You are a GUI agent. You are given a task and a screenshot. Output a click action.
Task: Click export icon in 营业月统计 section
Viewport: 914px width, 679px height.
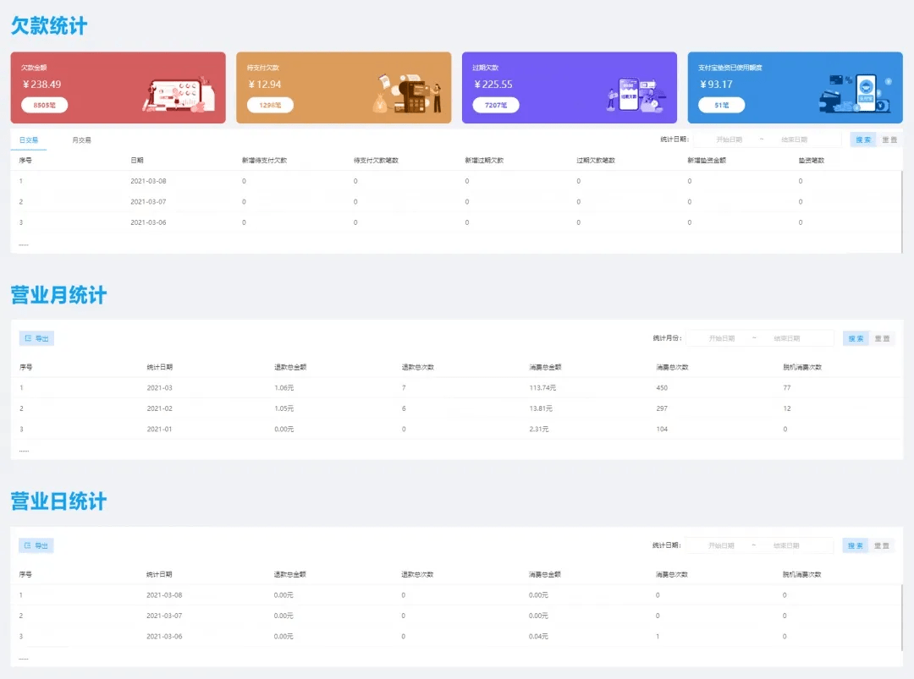28,338
